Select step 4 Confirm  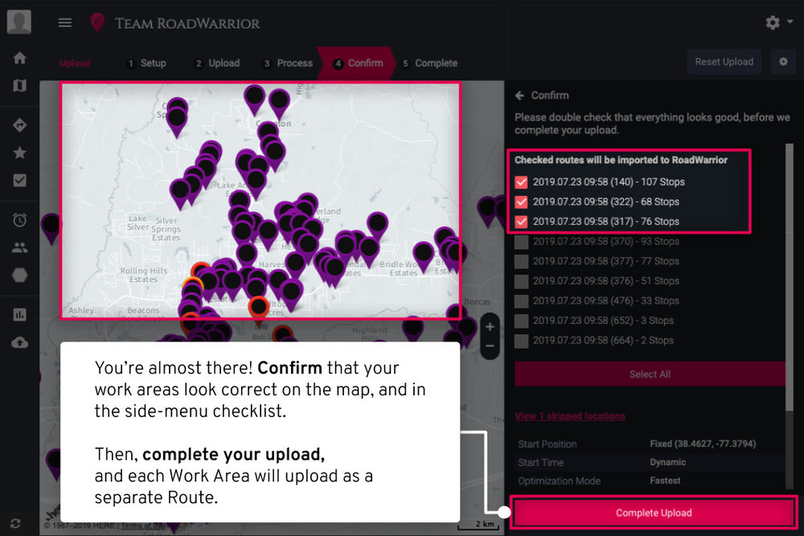click(x=358, y=63)
